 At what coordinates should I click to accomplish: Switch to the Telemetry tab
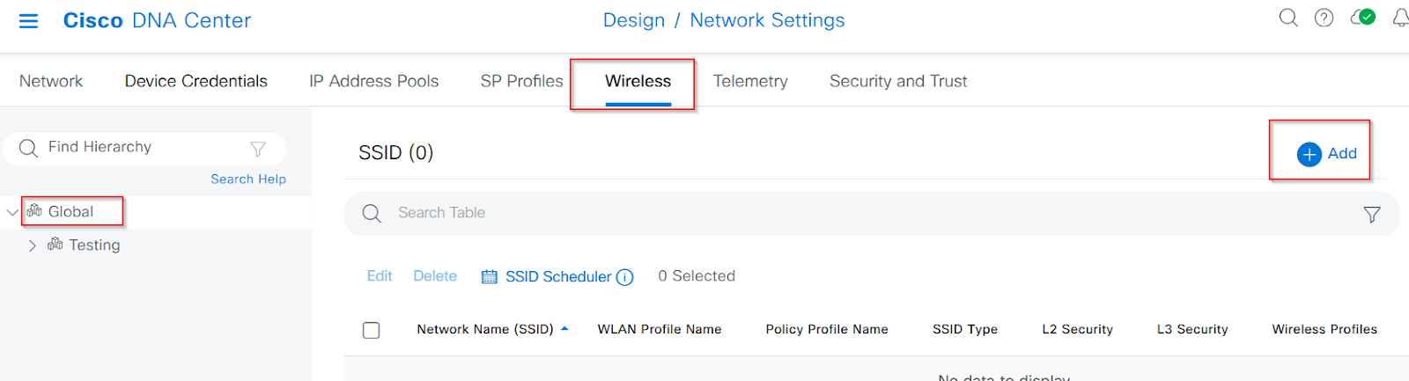(x=750, y=81)
